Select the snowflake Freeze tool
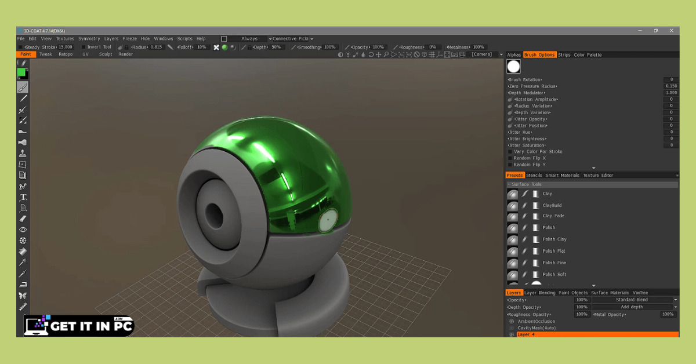This screenshot has height=364, width=696. pyautogui.click(x=23, y=241)
